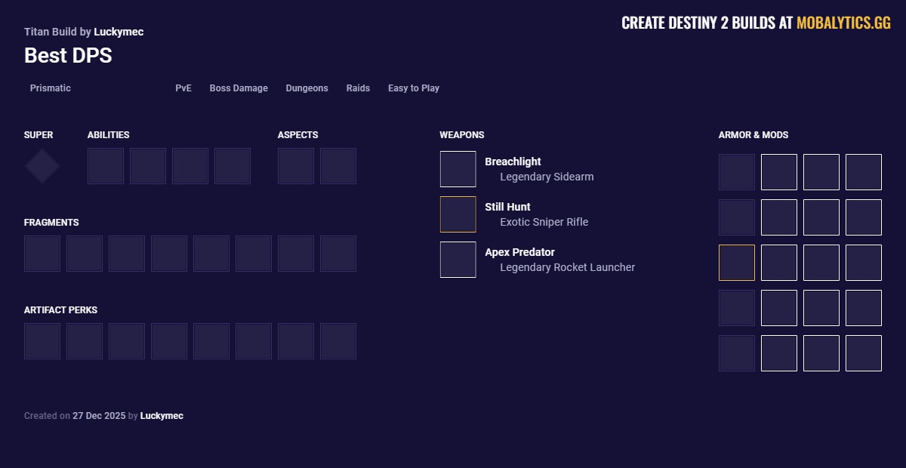The height and width of the screenshot is (468, 906).
Task: Click the gold-bordered exotic armor slot
Action: point(737,263)
